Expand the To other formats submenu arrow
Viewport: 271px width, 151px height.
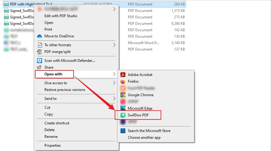pos(114,45)
